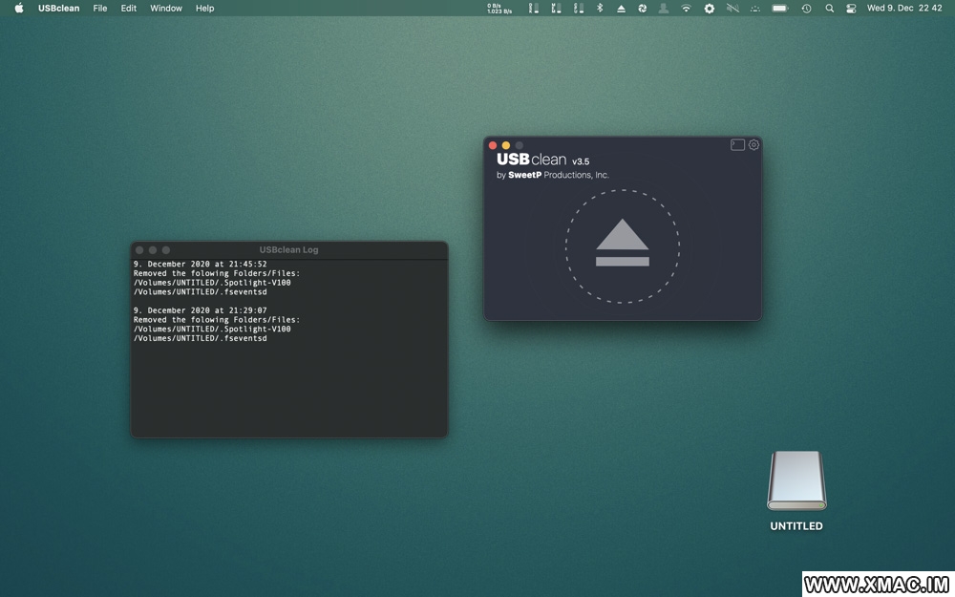Viewport: 955px width, 597px height.
Task: Open the Window menu
Action: click(x=165, y=9)
